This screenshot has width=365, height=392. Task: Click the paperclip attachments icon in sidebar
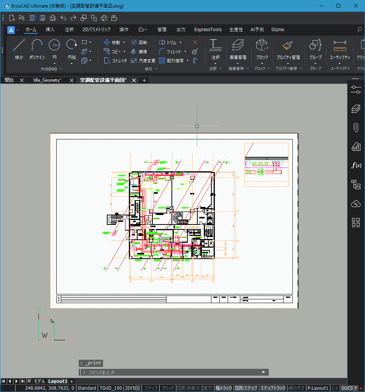click(x=356, y=127)
